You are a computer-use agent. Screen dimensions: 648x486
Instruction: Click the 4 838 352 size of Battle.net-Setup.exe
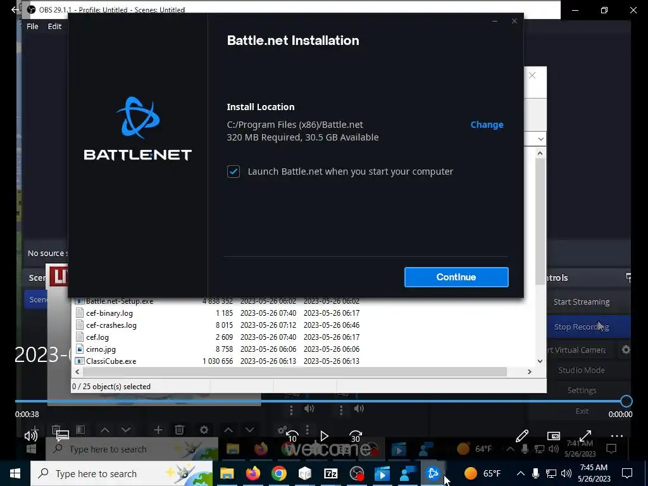pos(218,301)
